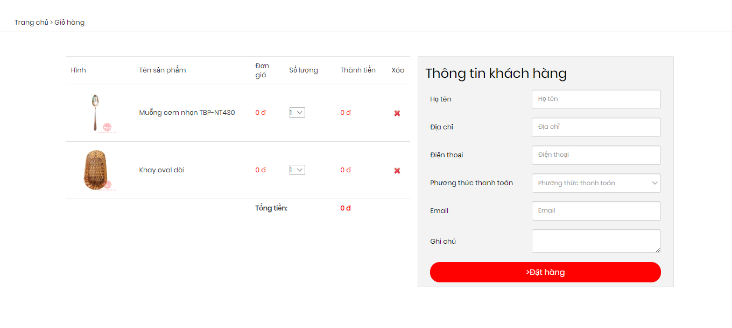This screenshot has width=732, height=328.
Task: Open product name Khay oval dài
Action: (161, 170)
